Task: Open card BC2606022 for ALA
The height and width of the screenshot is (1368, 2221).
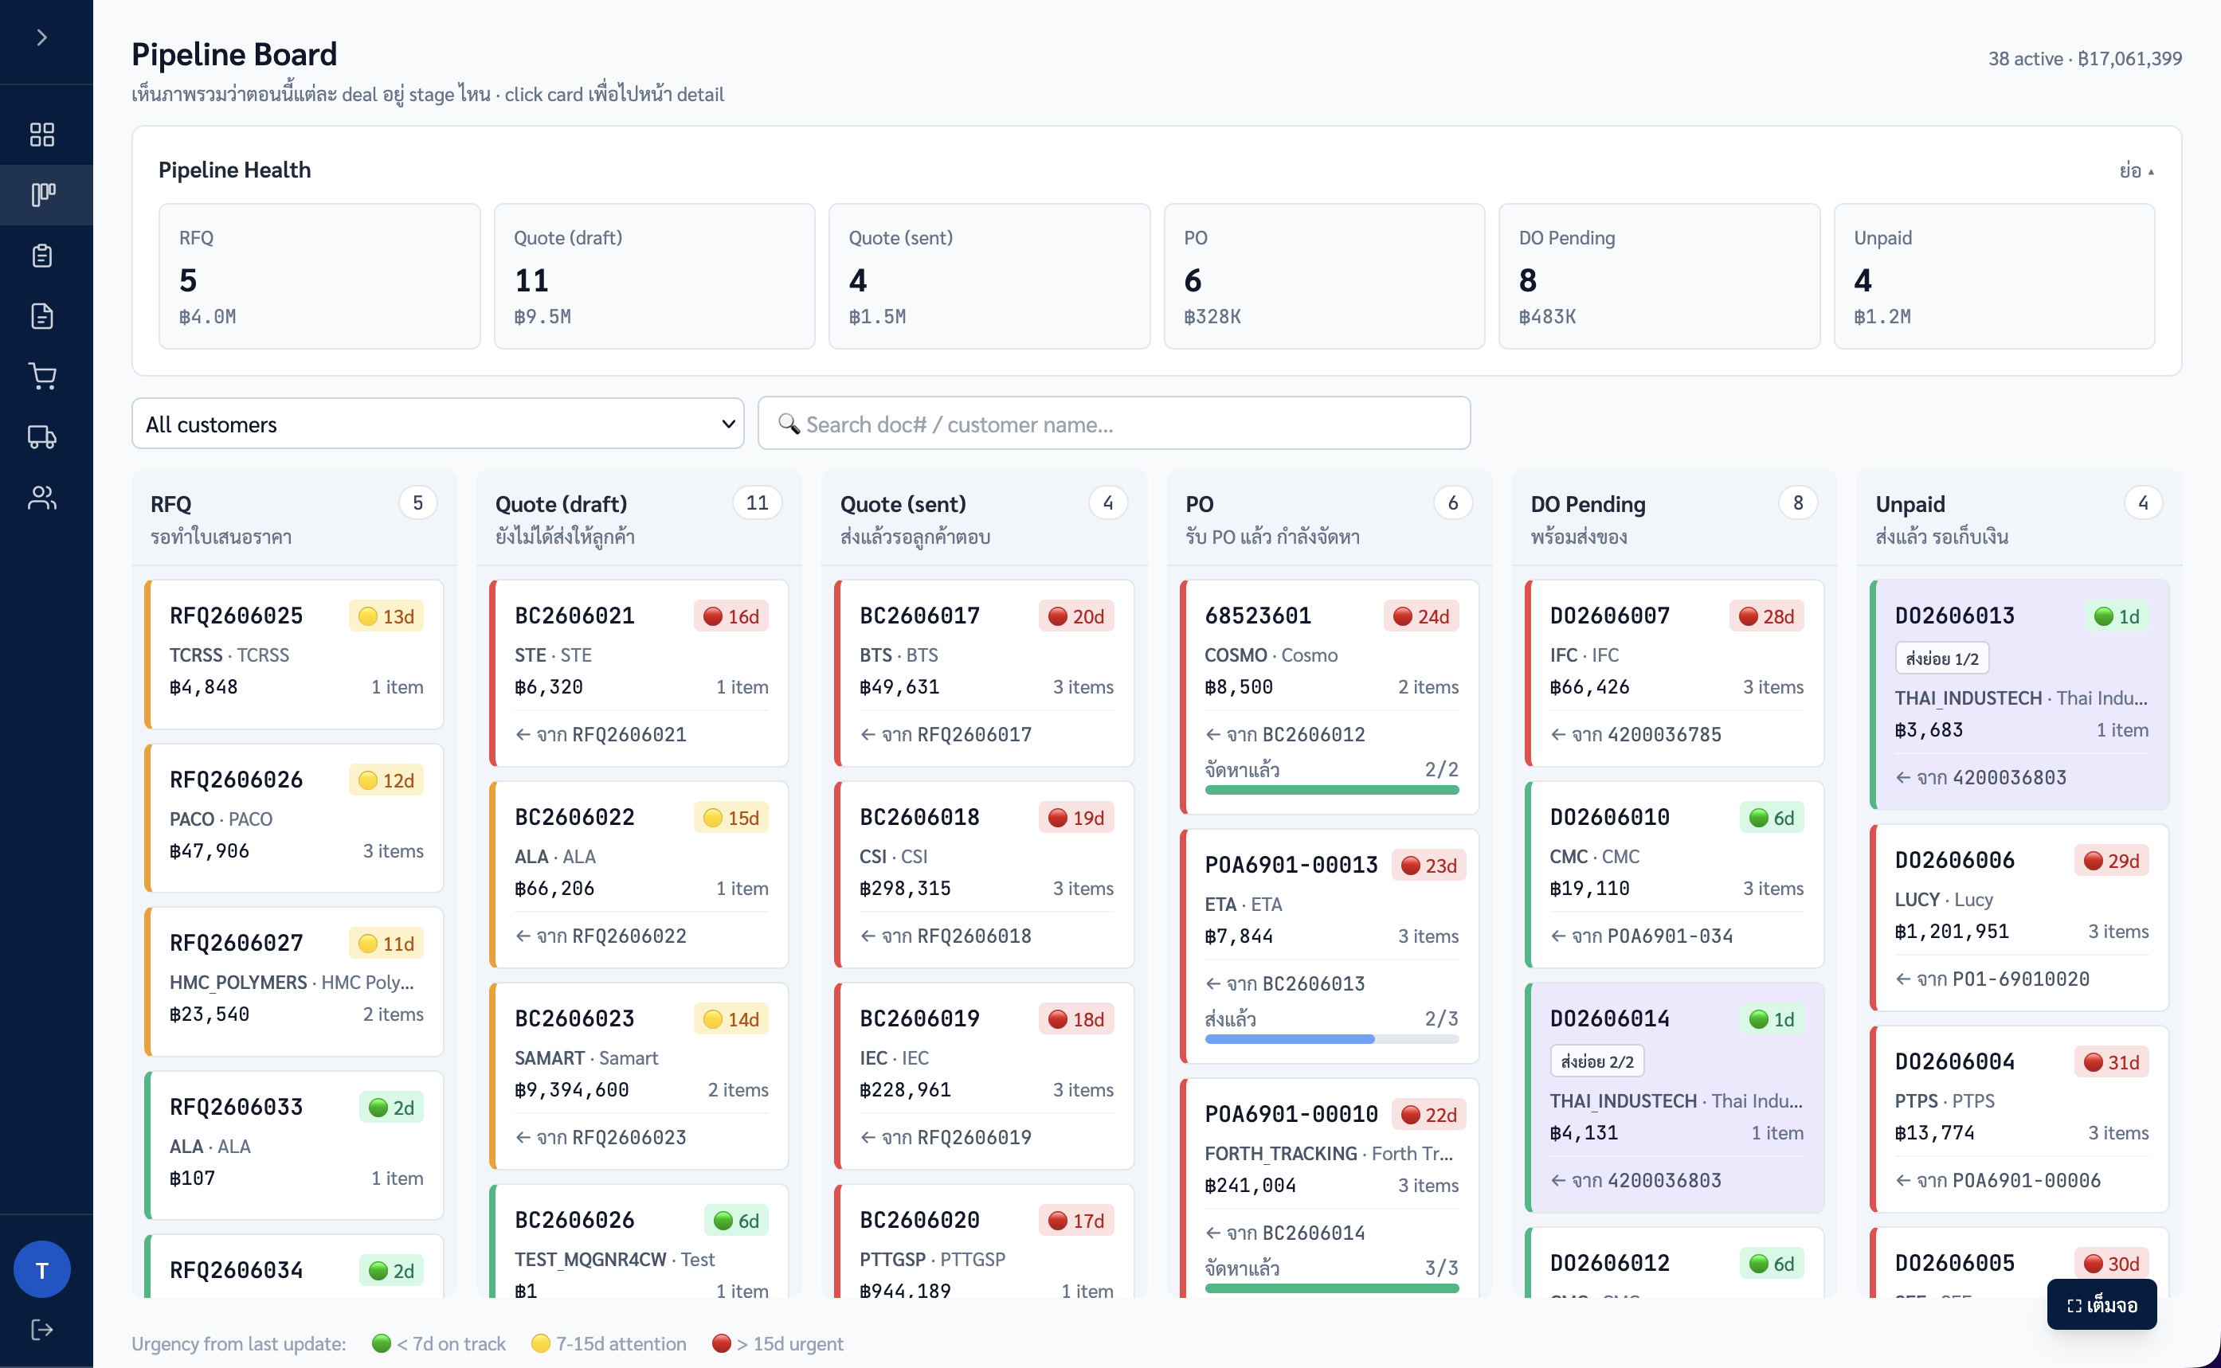Action: pos(639,875)
